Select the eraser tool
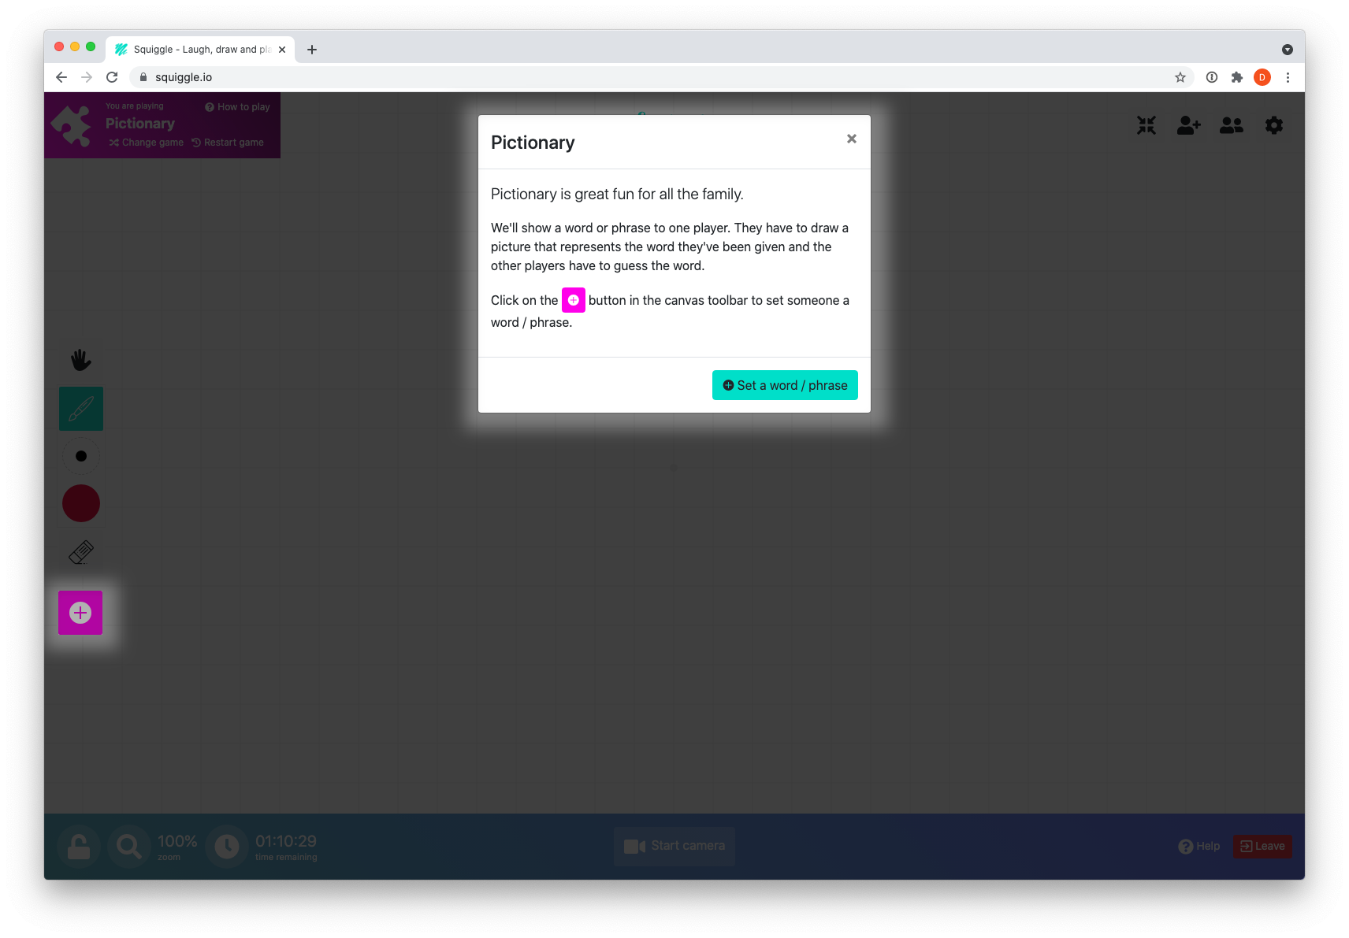Screen dimensions: 1349x938 [x=80, y=552]
